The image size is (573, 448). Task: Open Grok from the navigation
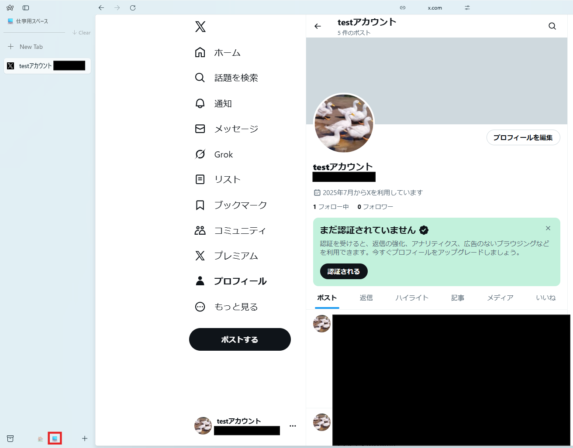214,154
